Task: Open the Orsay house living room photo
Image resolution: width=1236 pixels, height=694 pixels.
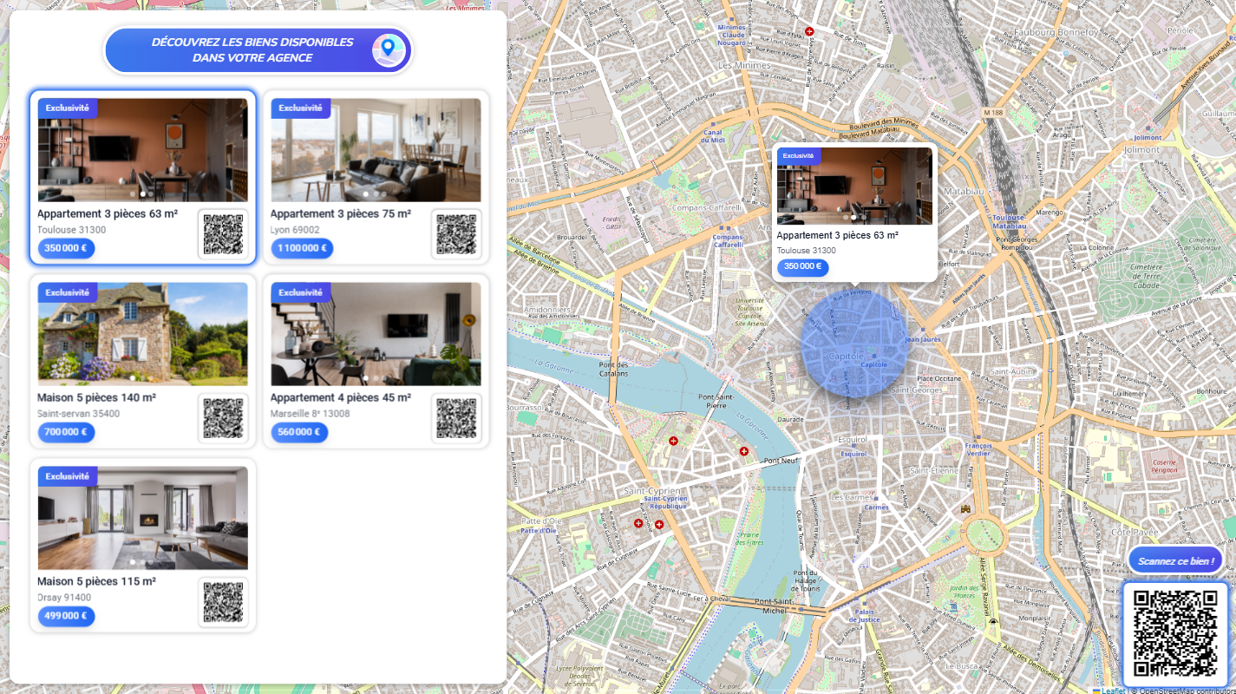Action: (x=142, y=518)
